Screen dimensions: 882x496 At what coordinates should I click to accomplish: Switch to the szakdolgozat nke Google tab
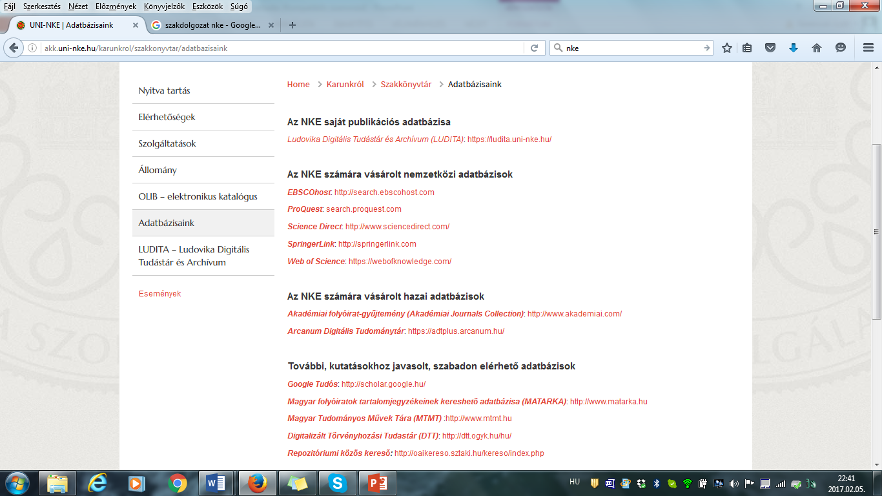click(212, 25)
